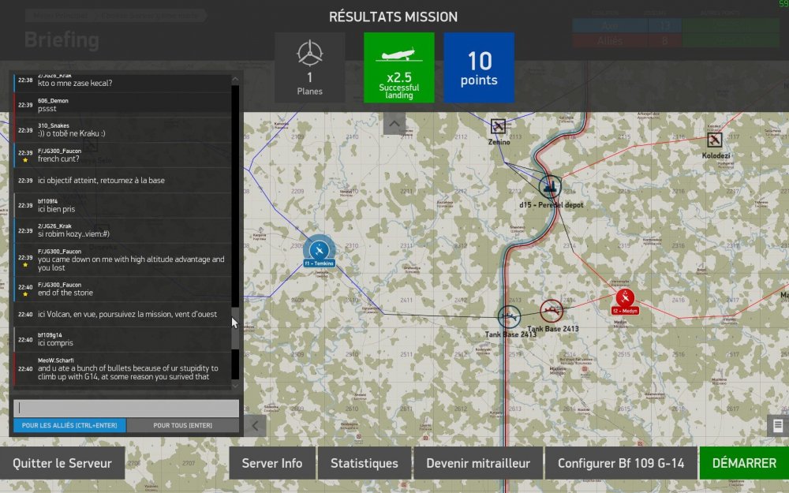
Task: Click the chat message input field
Action: [126, 408]
